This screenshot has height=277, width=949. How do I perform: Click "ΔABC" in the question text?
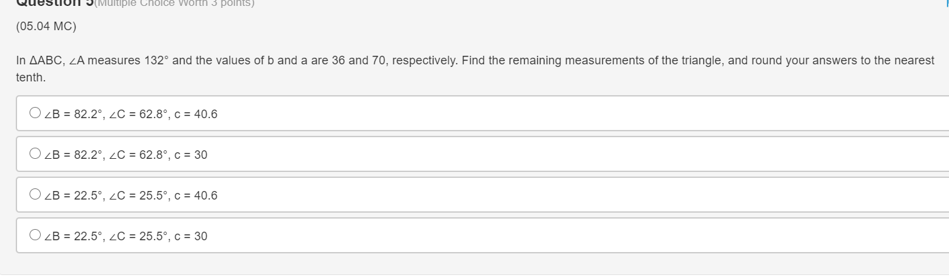45,60
